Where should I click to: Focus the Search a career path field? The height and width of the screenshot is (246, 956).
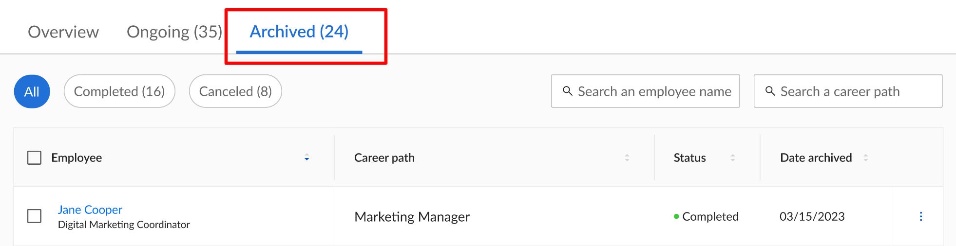848,91
